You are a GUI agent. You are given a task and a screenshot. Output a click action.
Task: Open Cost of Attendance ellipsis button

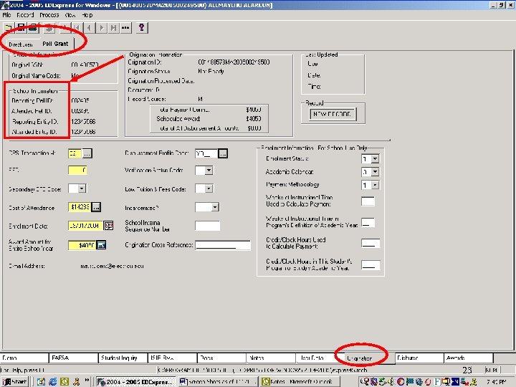pyautogui.click(x=96, y=207)
